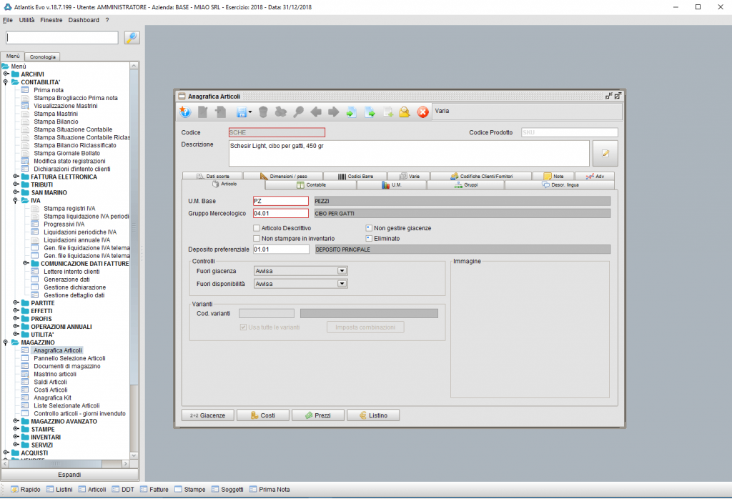Go to next record with right arrow

[333, 112]
